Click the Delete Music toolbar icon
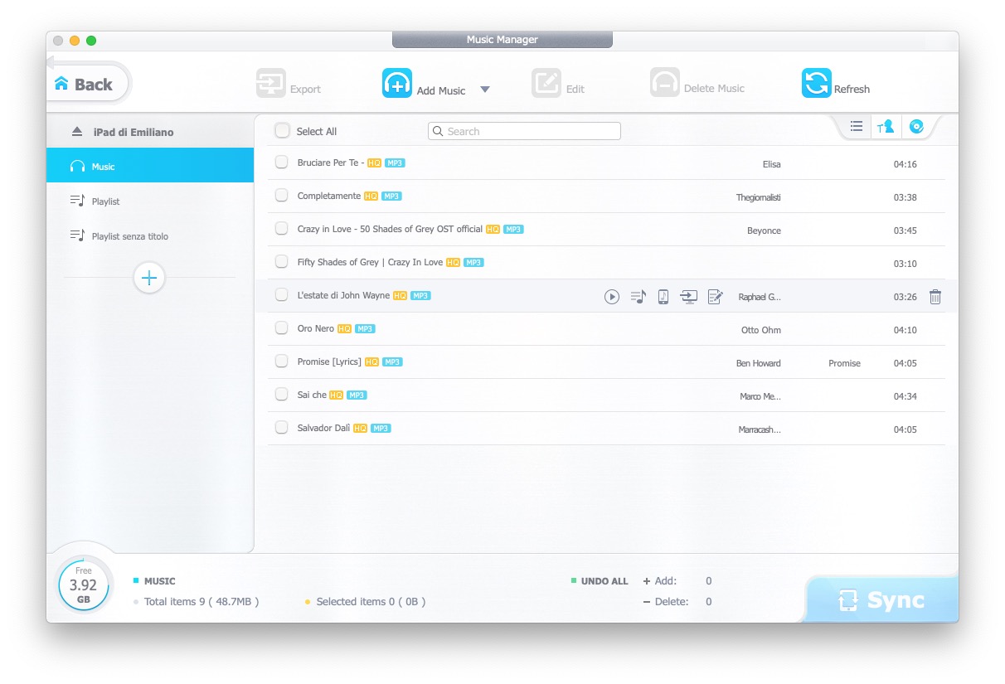This screenshot has width=1005, height=684. pyautogui.click(x=665, y=84)
